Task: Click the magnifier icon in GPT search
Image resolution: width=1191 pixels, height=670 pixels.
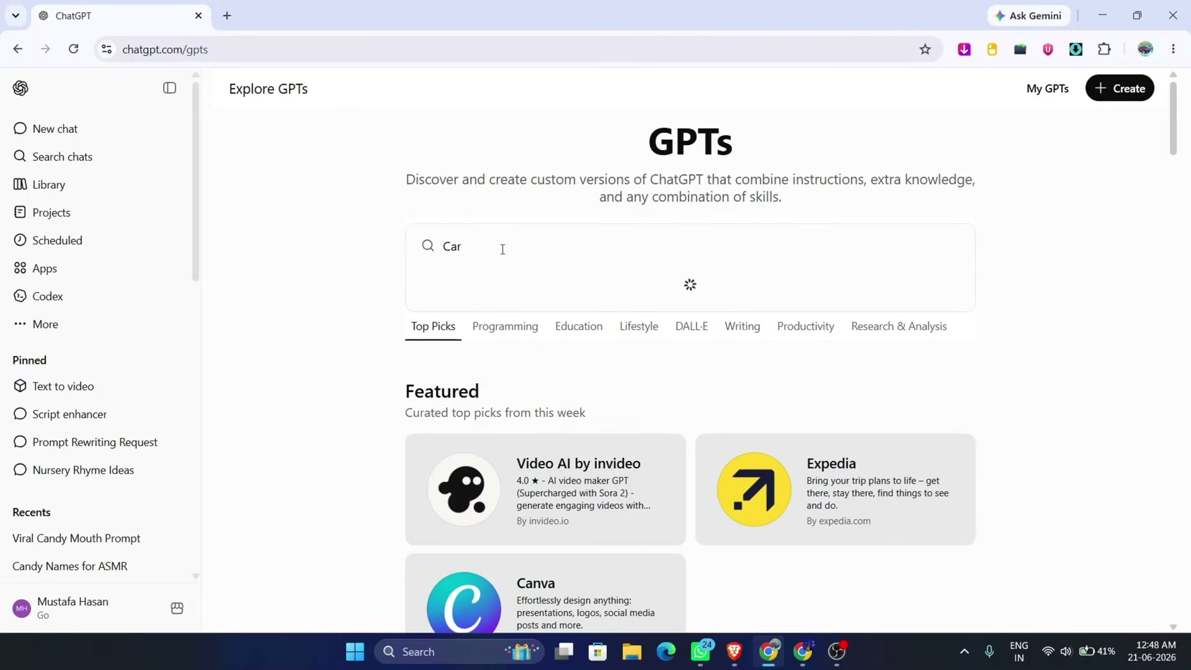Action: (x=428, y=246)
